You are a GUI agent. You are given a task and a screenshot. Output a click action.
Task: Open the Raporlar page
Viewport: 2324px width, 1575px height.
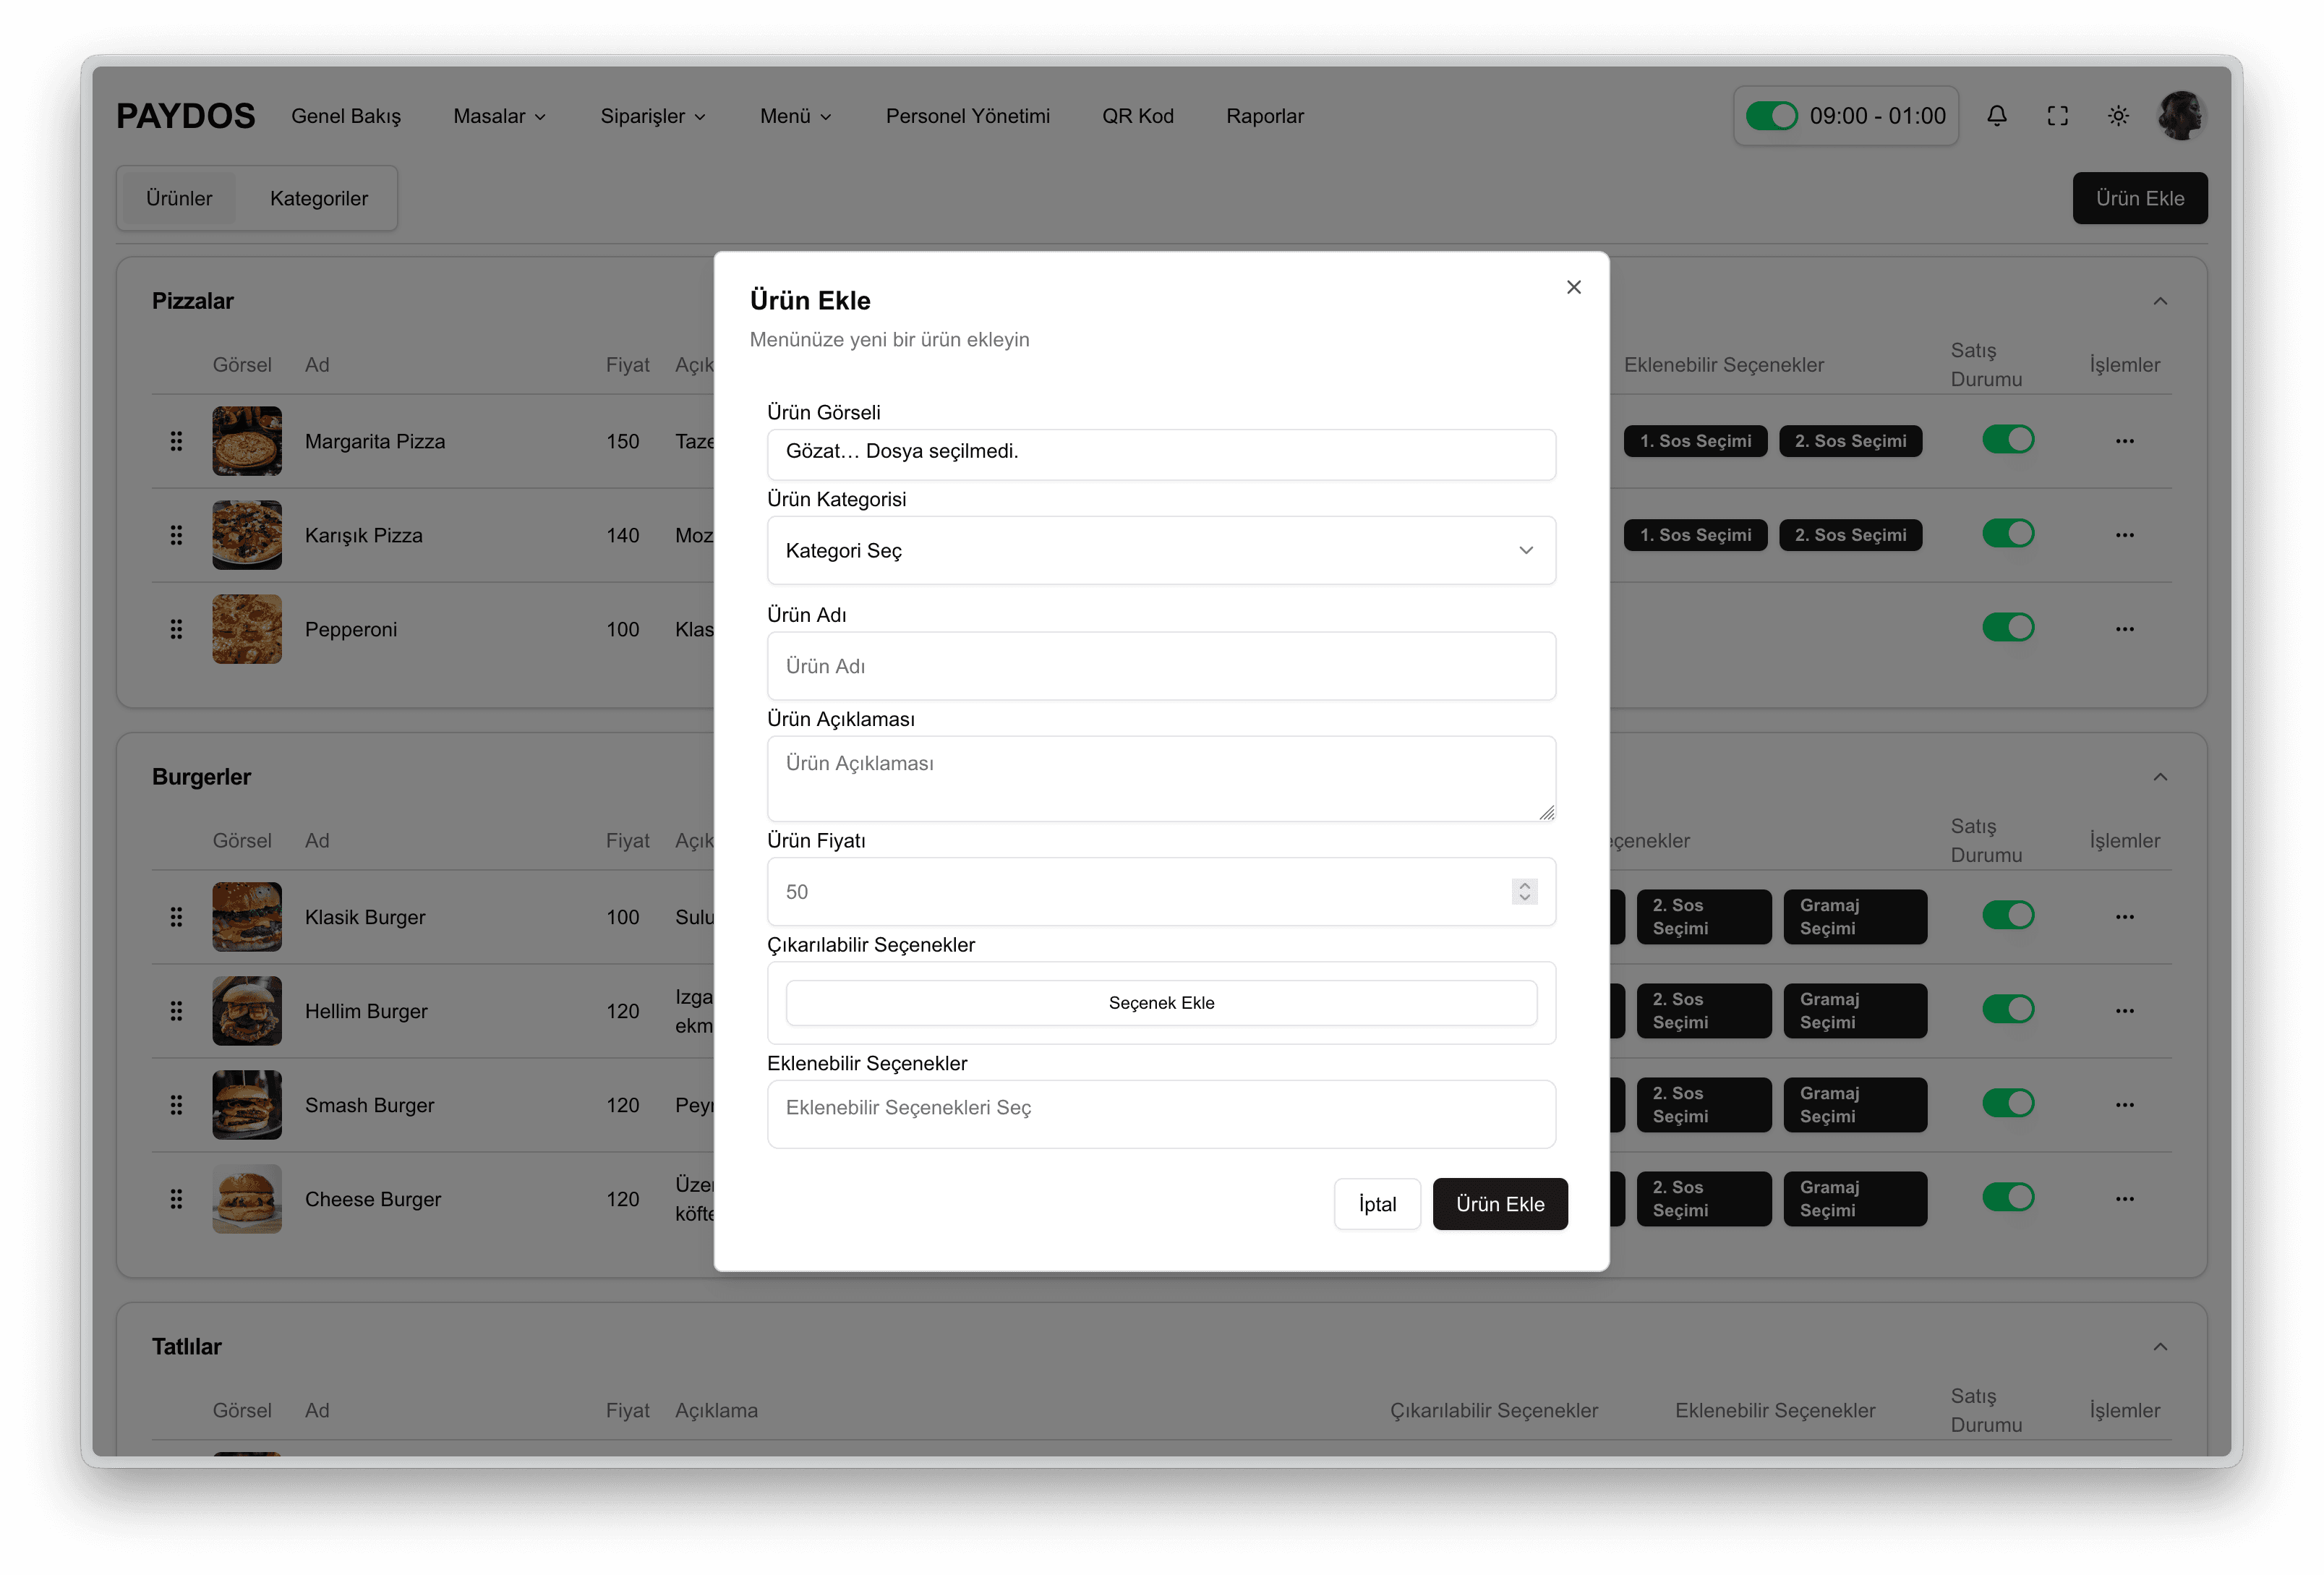(1264, 116)
